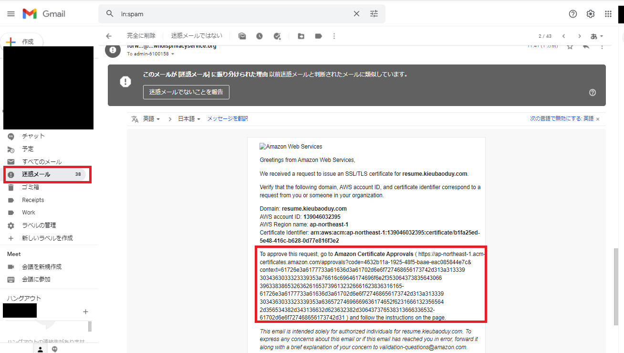Open the Google apps grid
Image resolution: width=624 pixels, height=353 pixels.
pyautogui.click(x=608, y=14)
